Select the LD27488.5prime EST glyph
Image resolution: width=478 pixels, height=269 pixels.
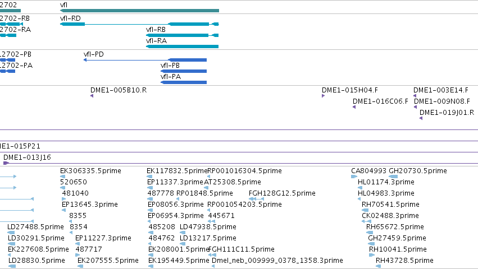coord(11,233)
